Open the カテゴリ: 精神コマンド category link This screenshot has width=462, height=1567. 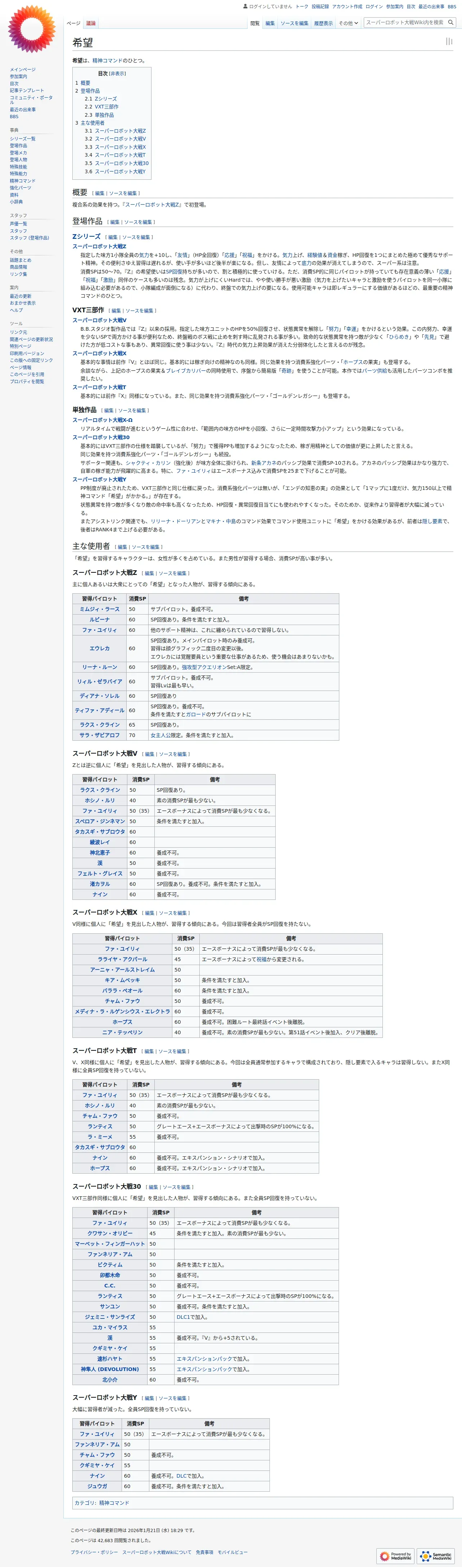coord(114,1503)
